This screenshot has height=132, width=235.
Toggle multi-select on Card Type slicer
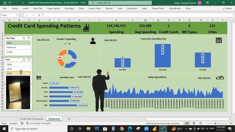coord(24,38)
